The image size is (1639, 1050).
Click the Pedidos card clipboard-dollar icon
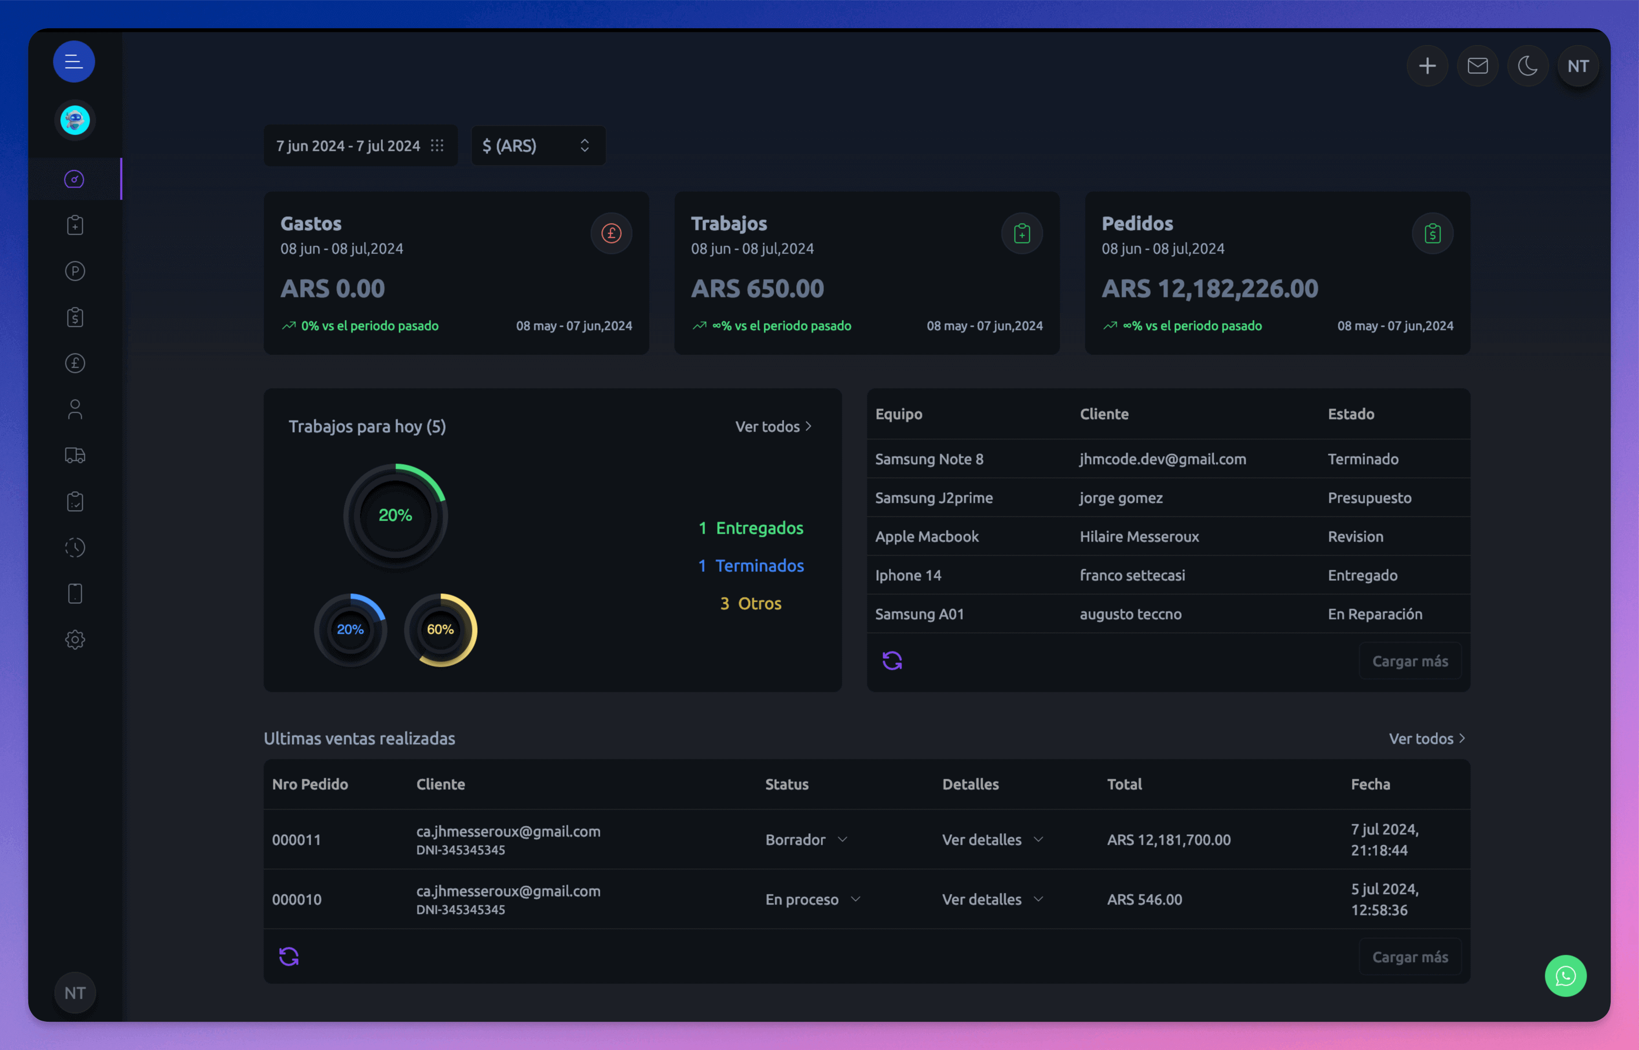tap(1433, 234)
